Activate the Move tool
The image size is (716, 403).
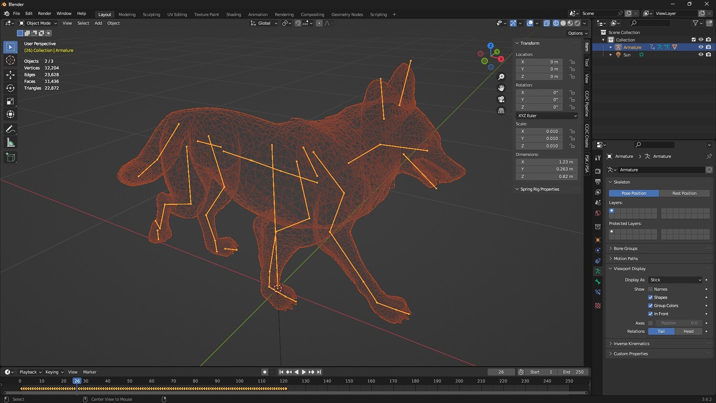(x=10, y=74)
